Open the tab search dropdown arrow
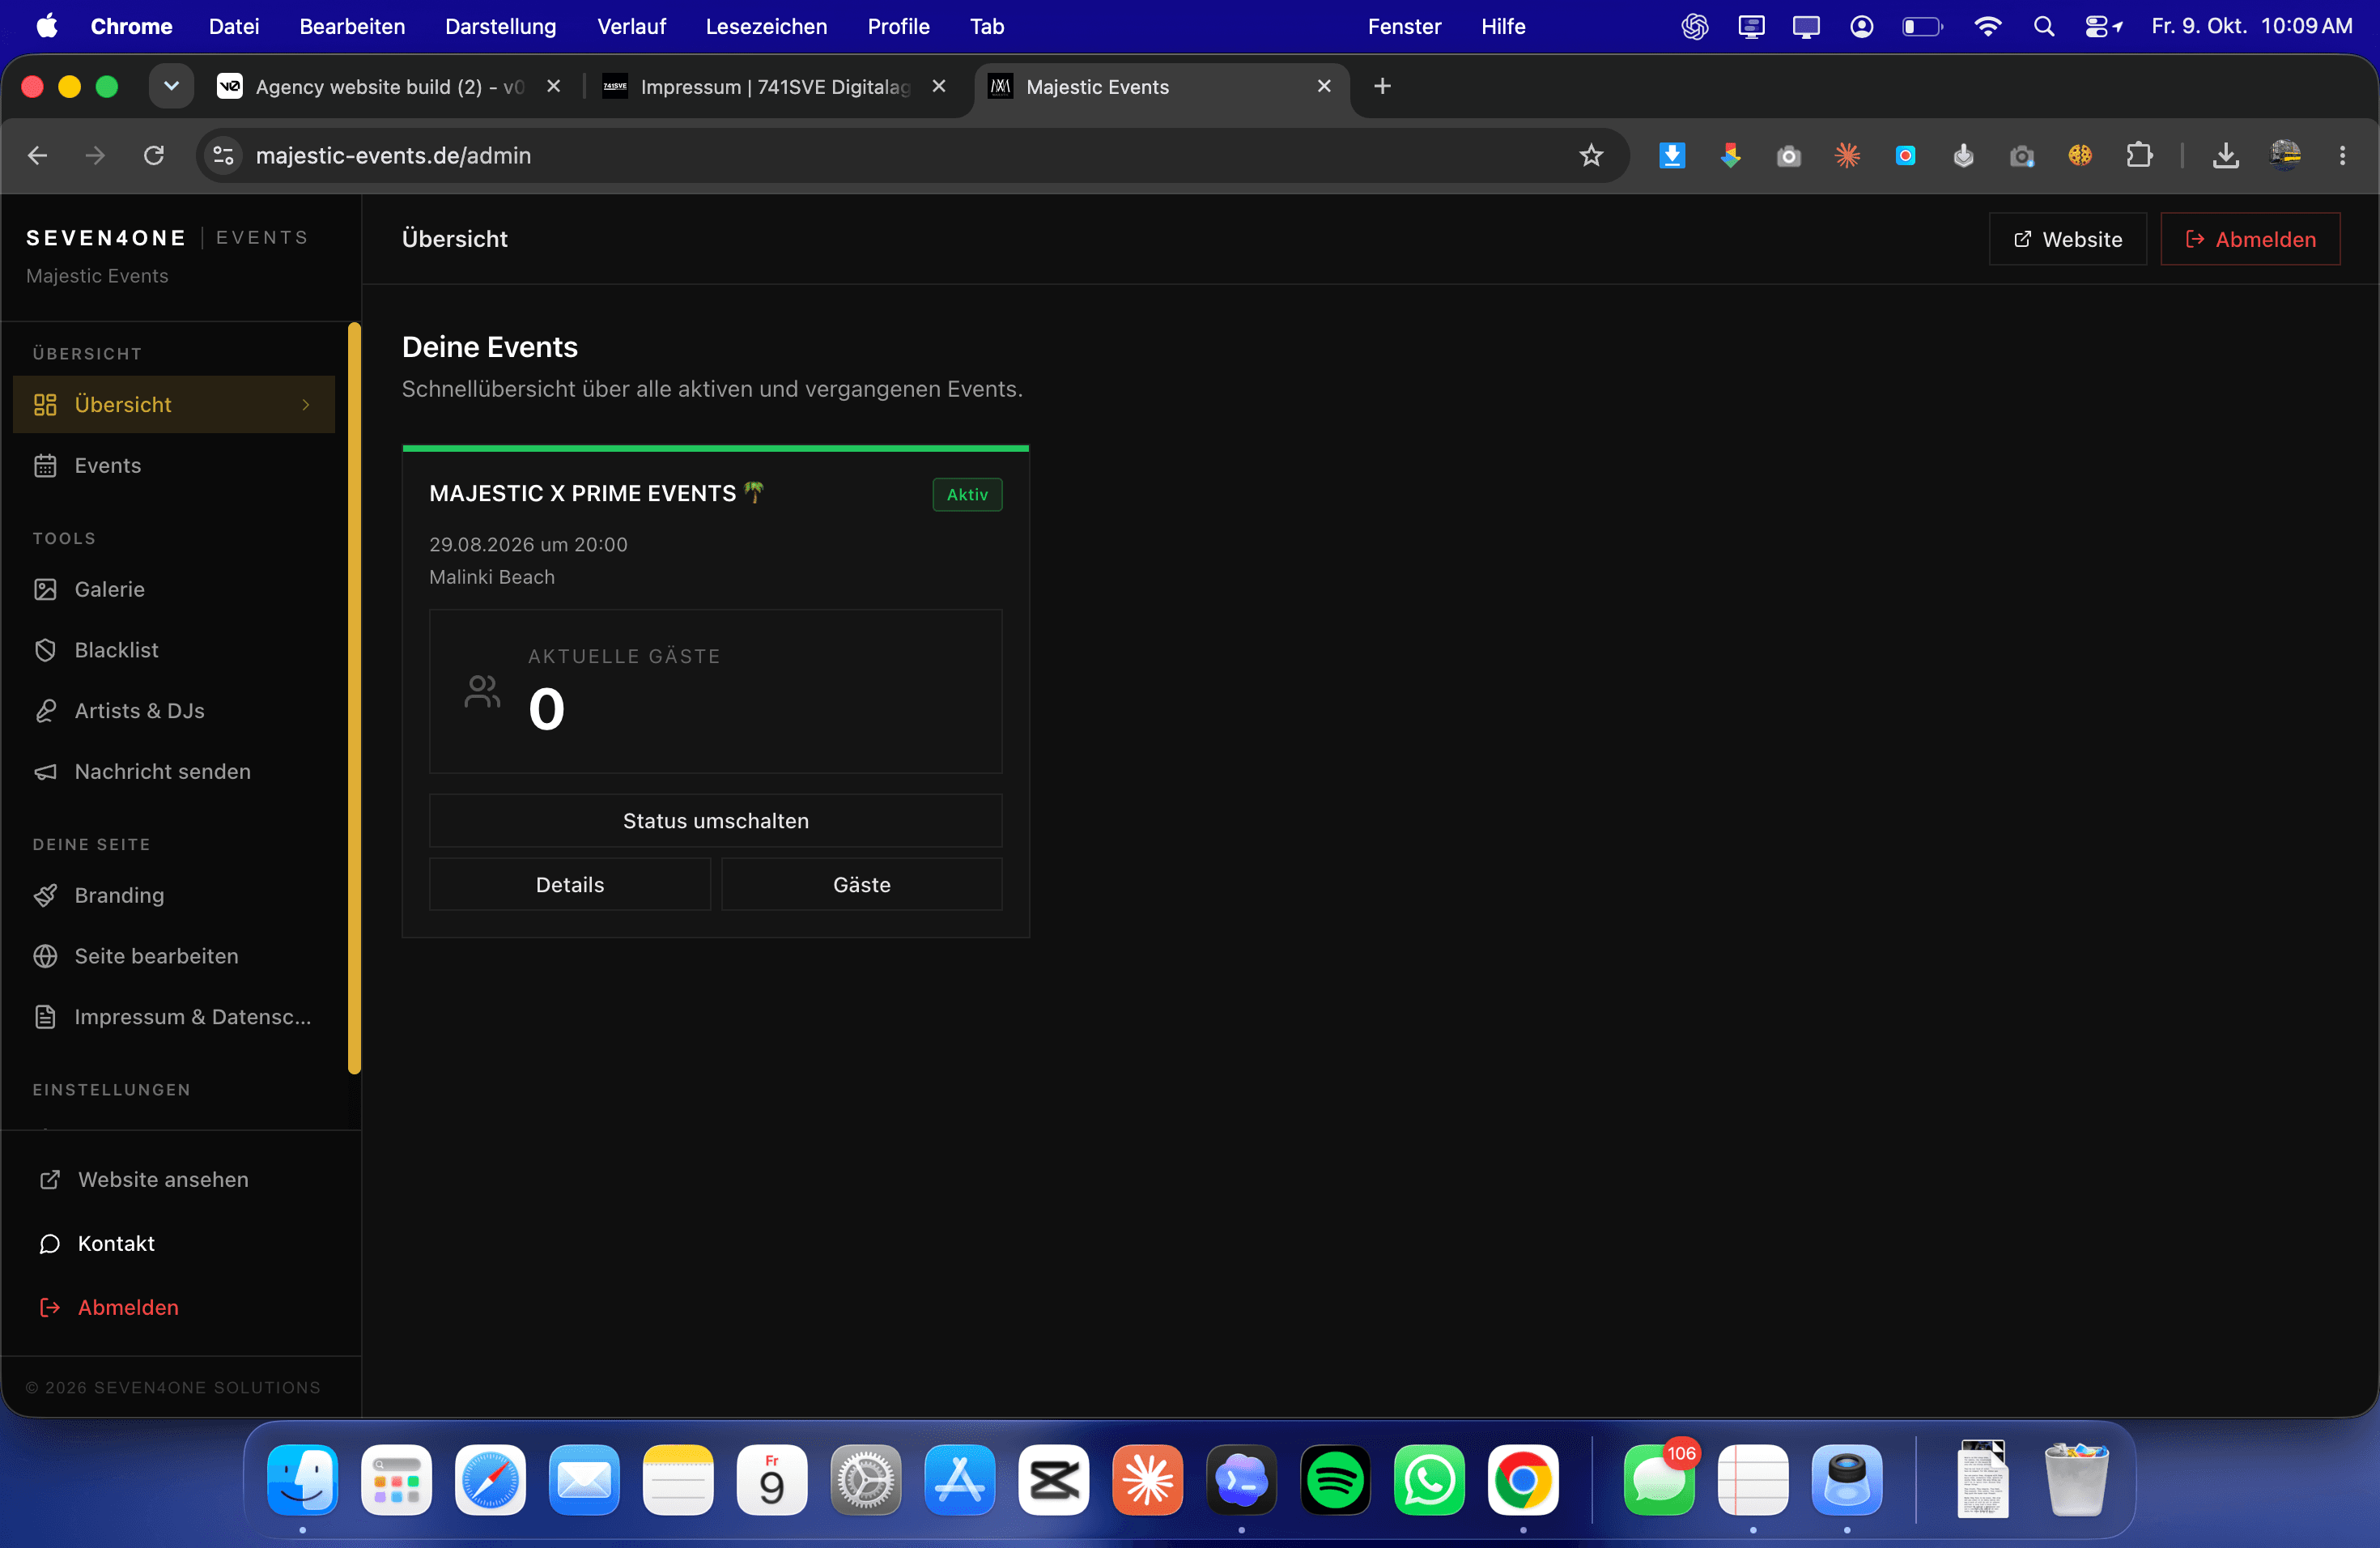2380x1548 pixels. [171, 86]
